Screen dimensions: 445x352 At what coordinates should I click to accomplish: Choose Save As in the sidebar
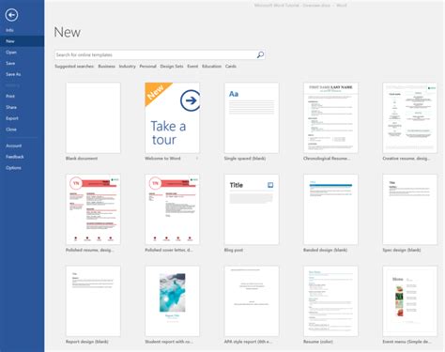pyautogui.click(x=13, y=74)
